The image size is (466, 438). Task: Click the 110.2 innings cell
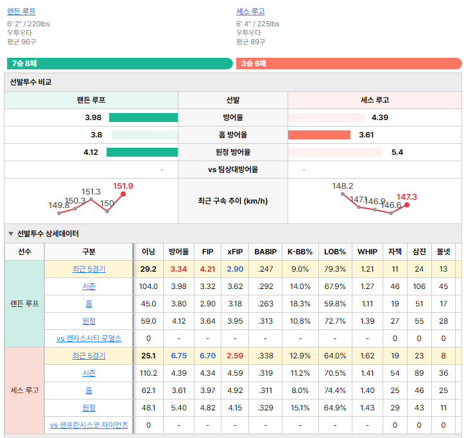point(148,373)
